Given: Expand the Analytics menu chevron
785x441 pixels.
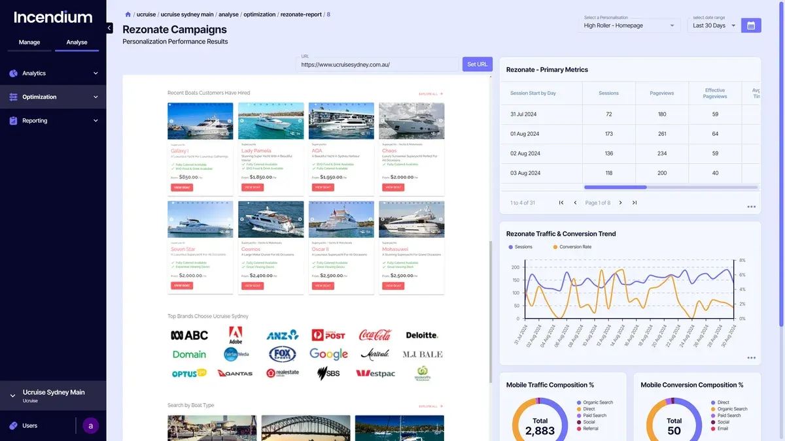Looking at the screenshot, I should coord(96,73).
